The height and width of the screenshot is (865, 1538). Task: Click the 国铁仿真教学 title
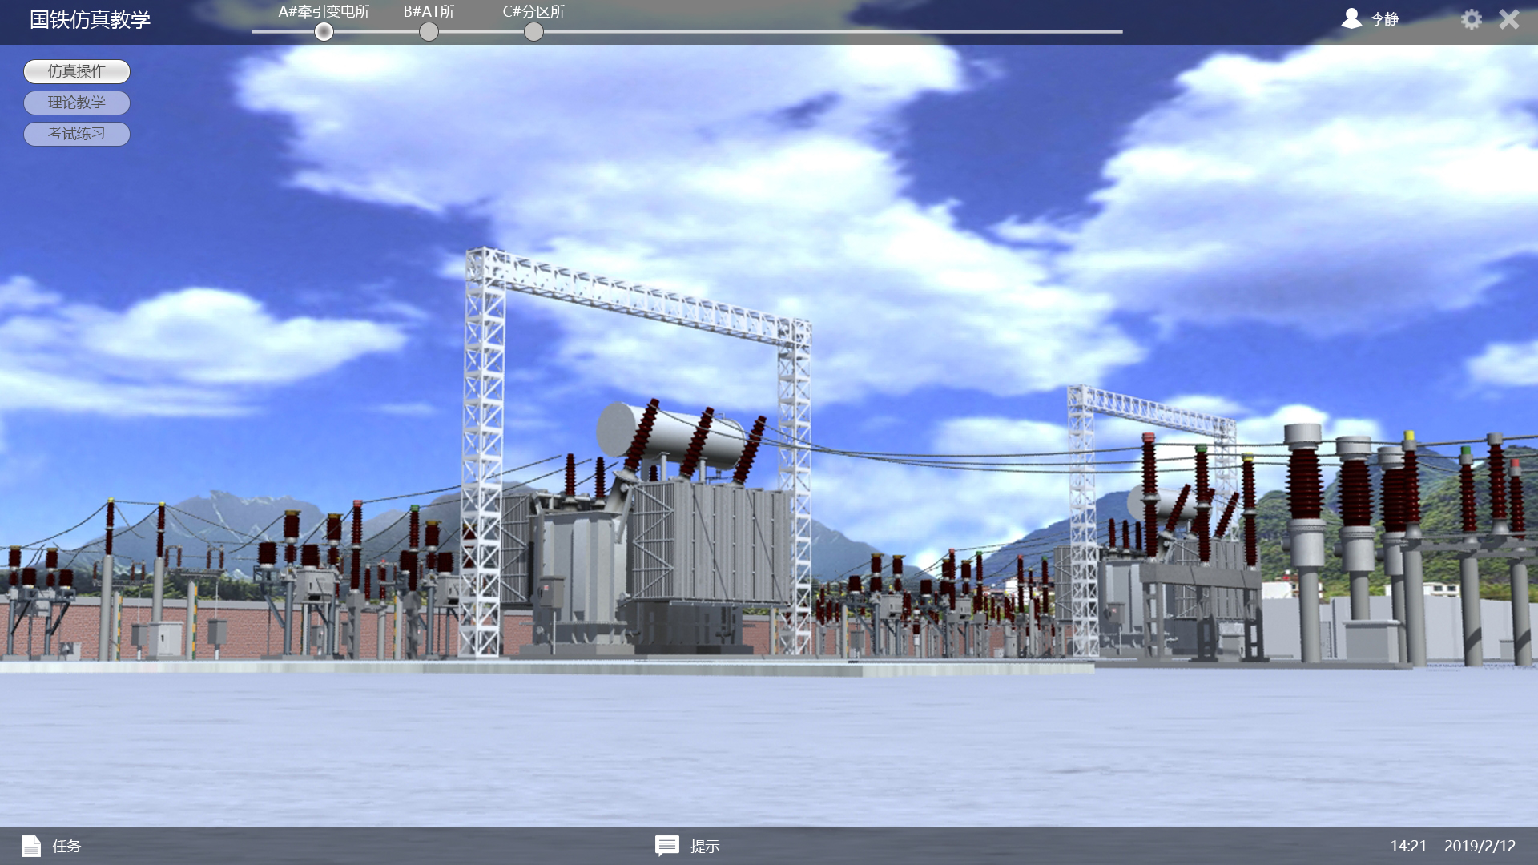click(x=90, y=19)
